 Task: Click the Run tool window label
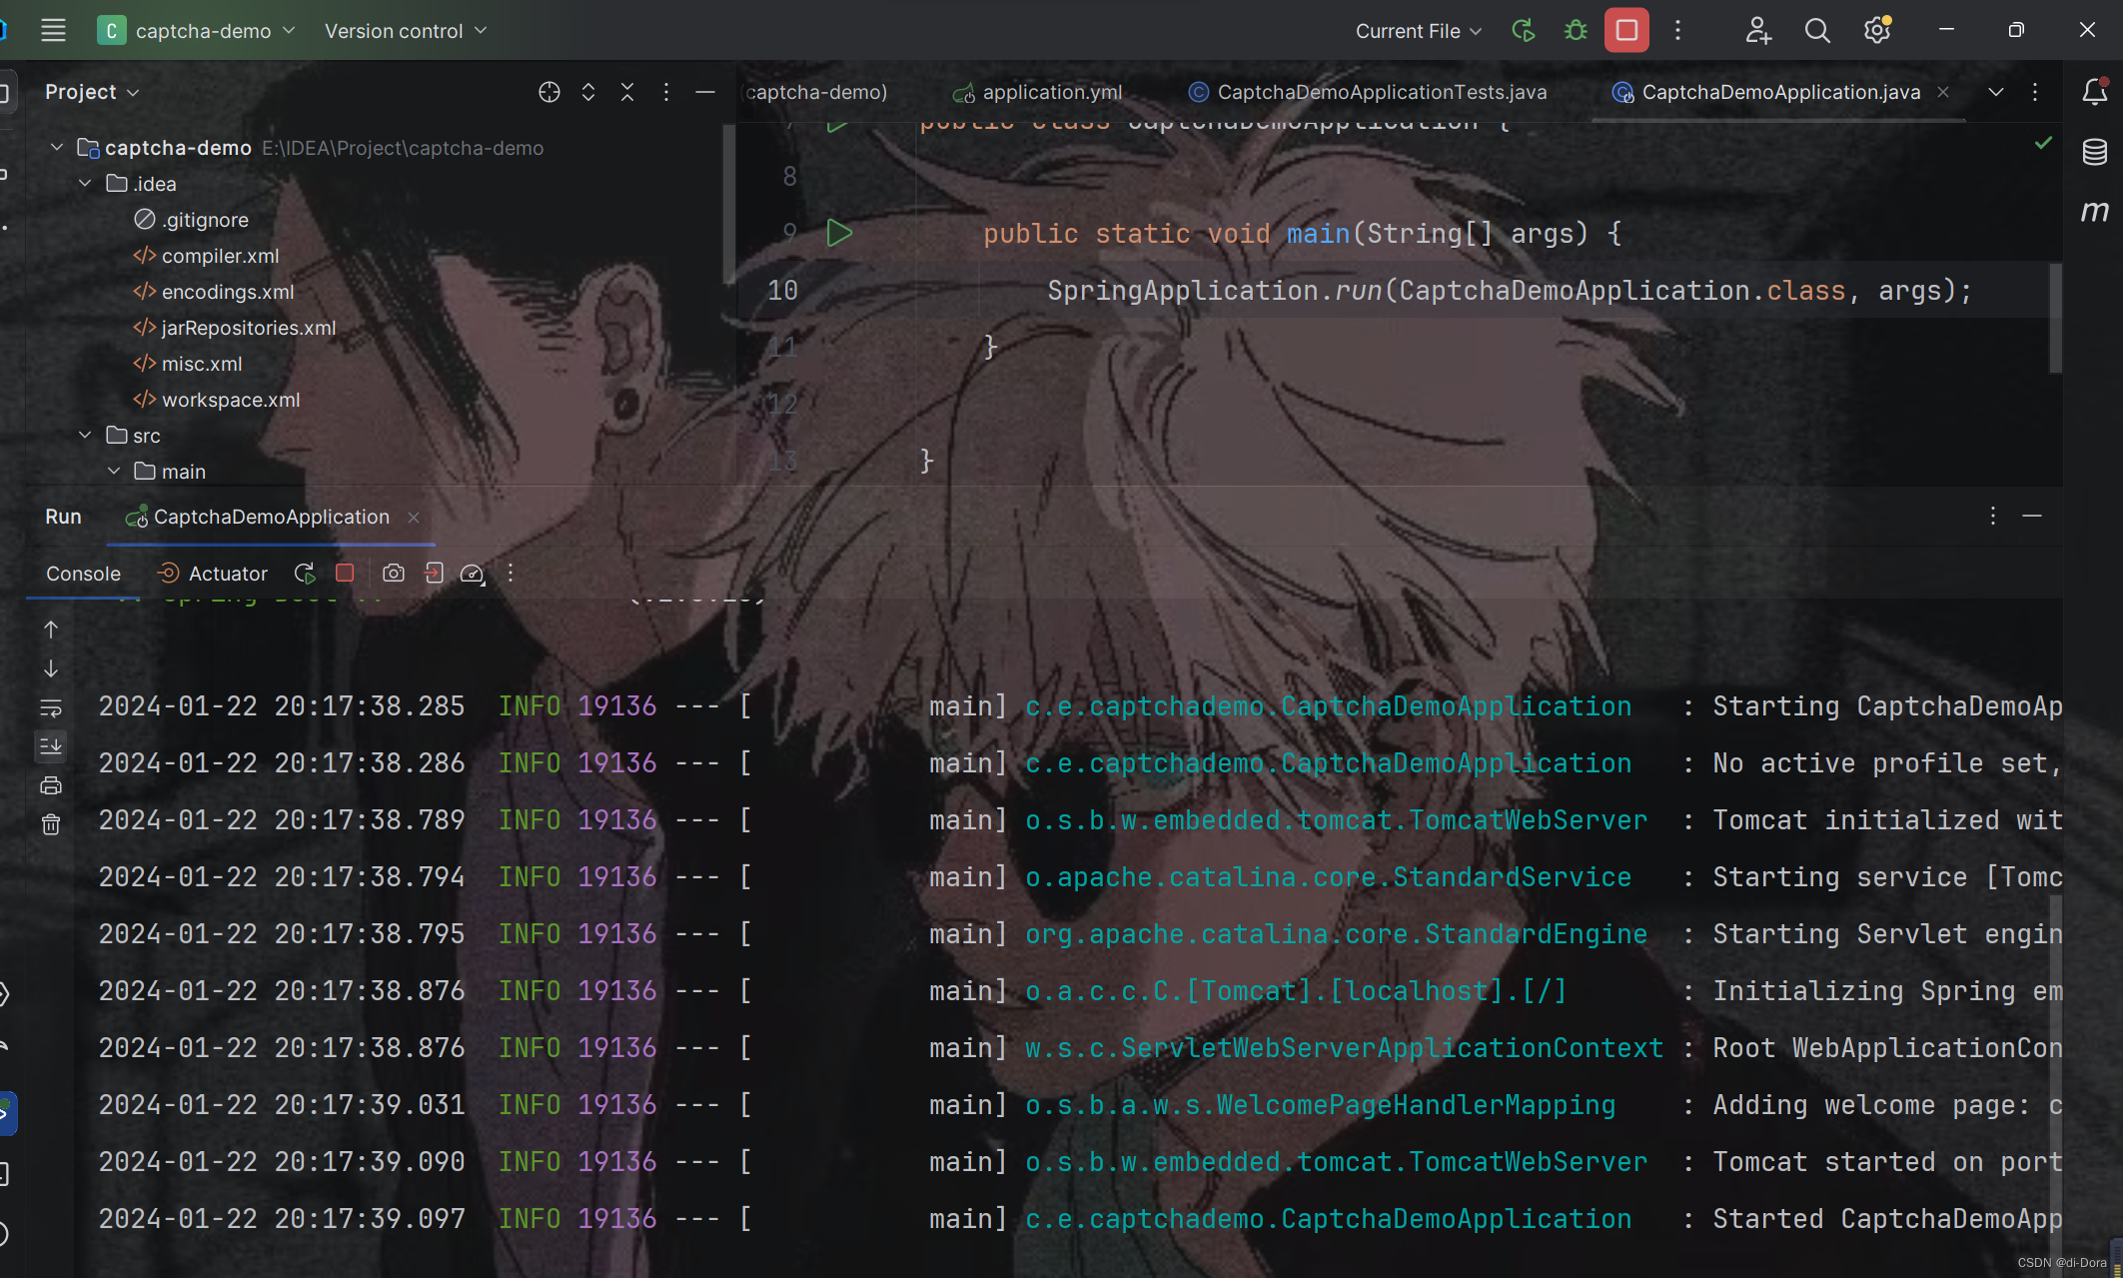click(63, 517)
